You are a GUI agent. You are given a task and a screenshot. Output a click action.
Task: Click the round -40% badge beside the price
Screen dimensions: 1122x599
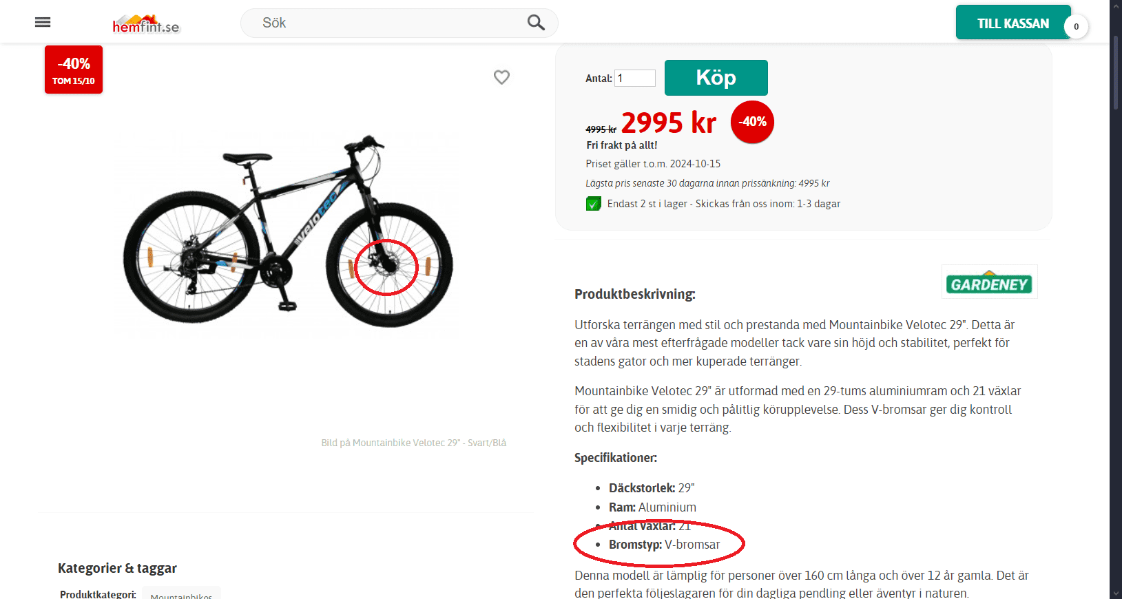[752, 122]
